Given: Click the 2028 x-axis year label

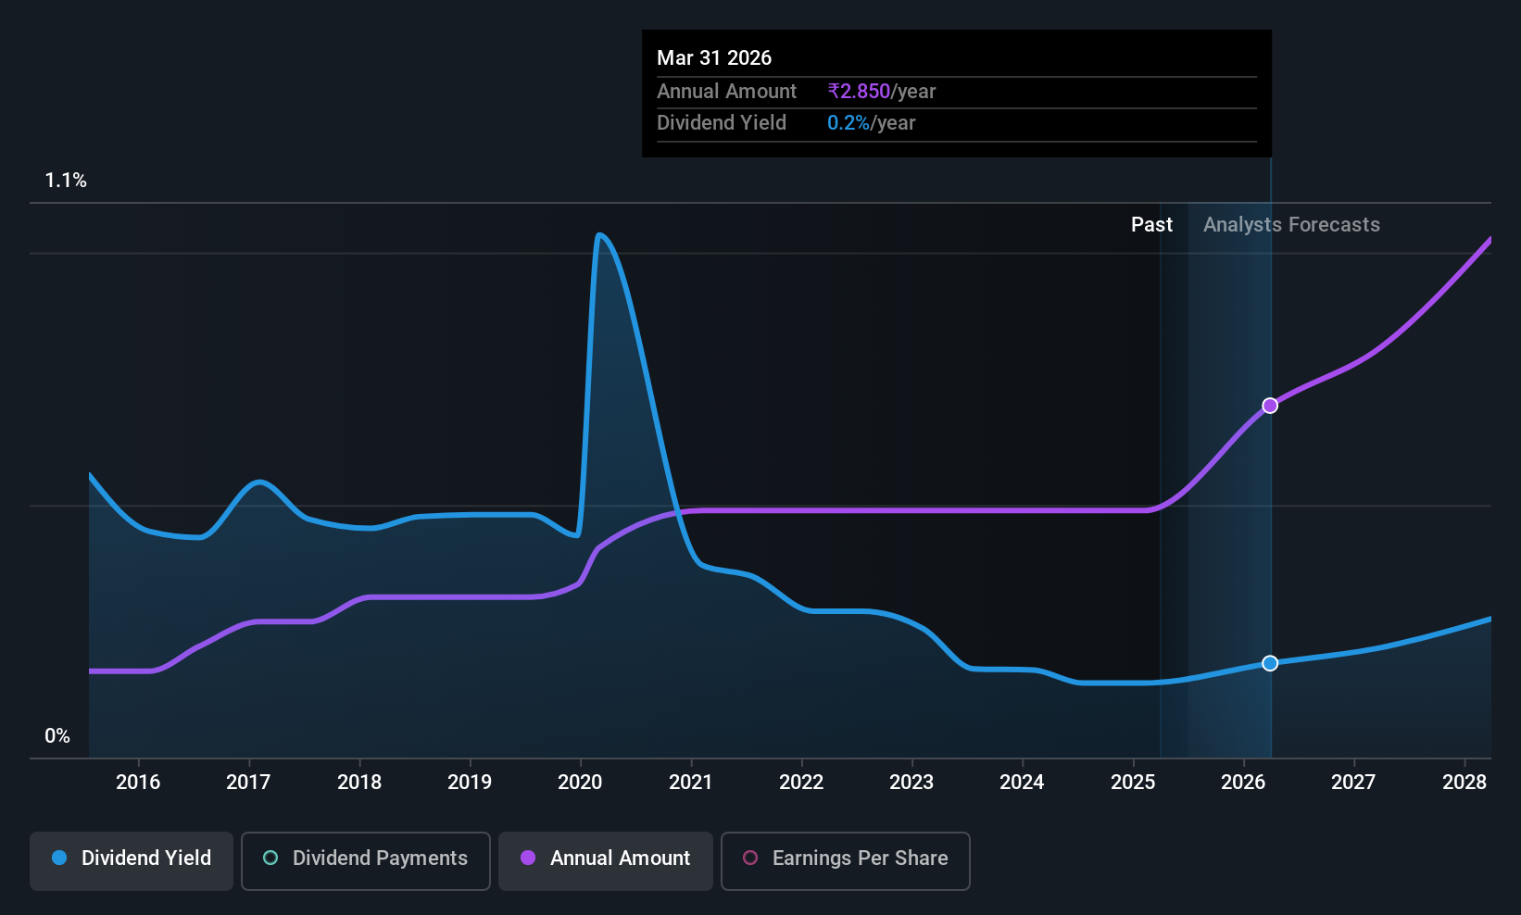Looking at the screenshot, I should click(1464, 783).
